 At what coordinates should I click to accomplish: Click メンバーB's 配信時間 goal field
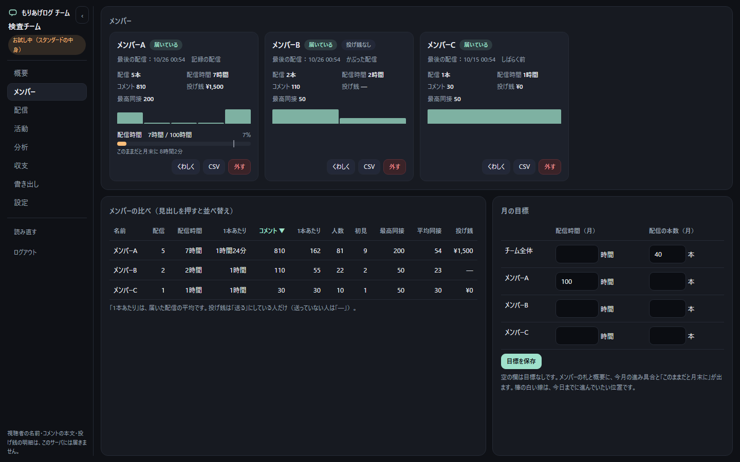pos(577,309)
